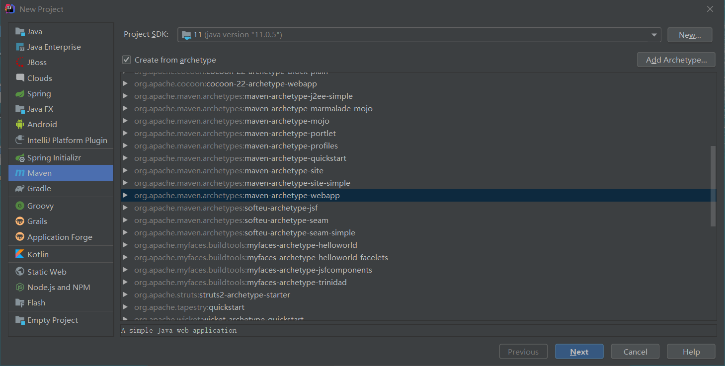The height and width of the screenshot is (366, 725).
Task: Select the Groovy project type
Action: [x=41, y=205]
